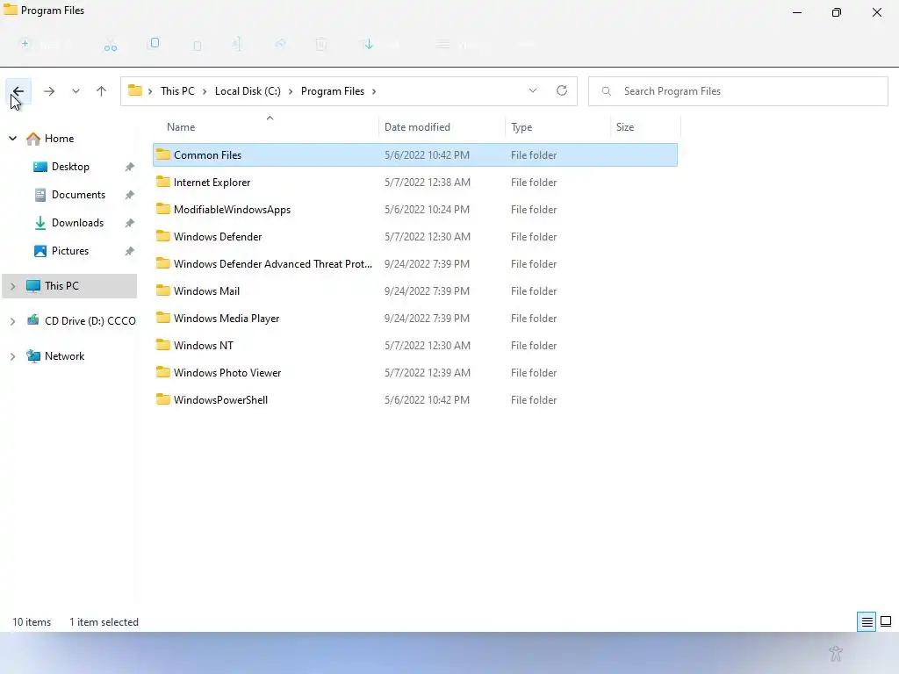Select the Windows Media Player folder
Image resolution: width=899 pixels, height=674 pixels.
click(415, 319)
